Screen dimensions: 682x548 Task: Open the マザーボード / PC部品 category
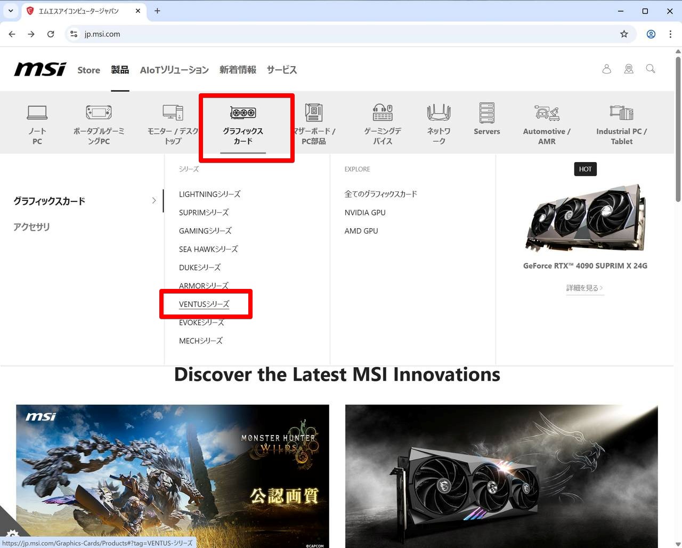(314, 125)
